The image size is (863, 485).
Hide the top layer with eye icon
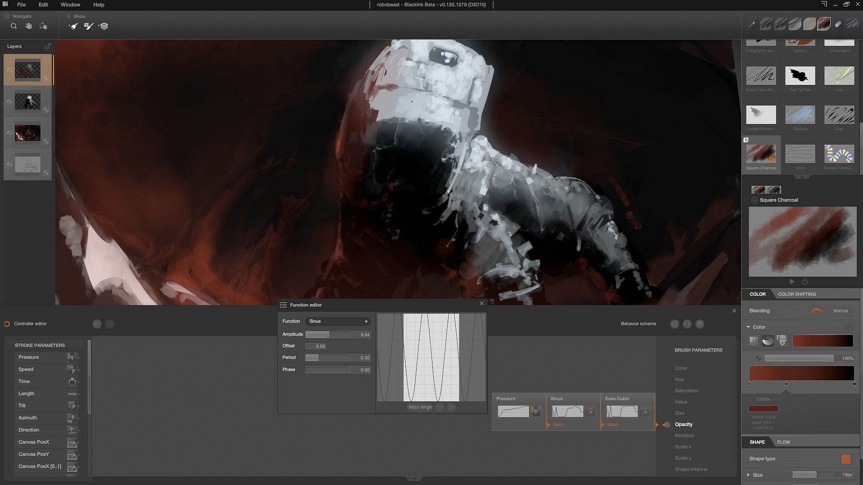coord(9,70)
